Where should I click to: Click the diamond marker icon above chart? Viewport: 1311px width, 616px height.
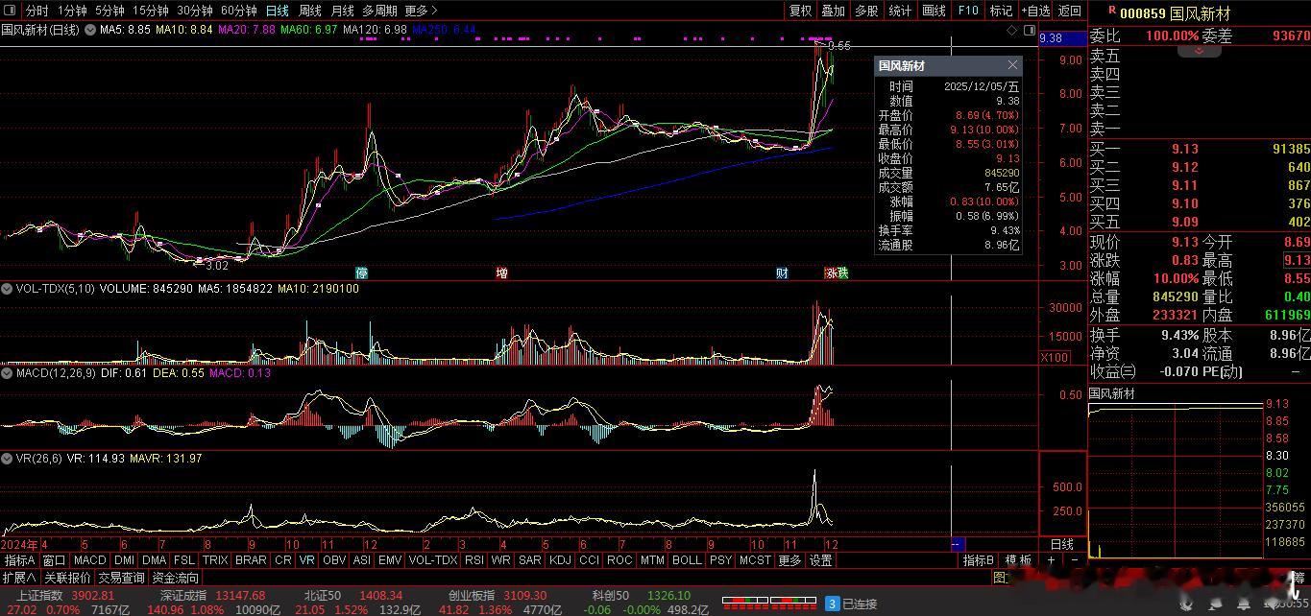1013,30
